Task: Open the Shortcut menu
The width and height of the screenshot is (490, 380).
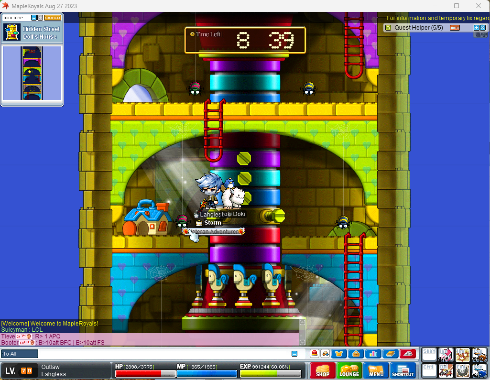Action: (403, 370)
